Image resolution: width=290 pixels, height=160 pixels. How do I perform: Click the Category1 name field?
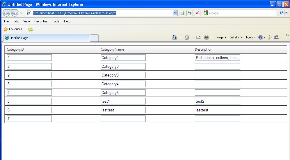123,58
